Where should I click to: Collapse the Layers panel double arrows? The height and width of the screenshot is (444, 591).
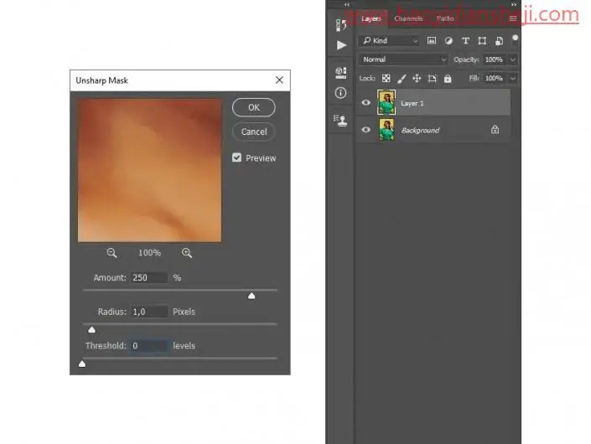pos(513,4)
